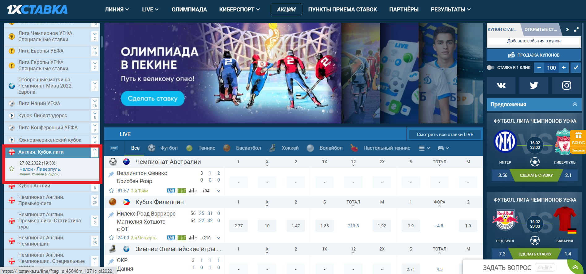Collapse the Предложения panel

575,104
